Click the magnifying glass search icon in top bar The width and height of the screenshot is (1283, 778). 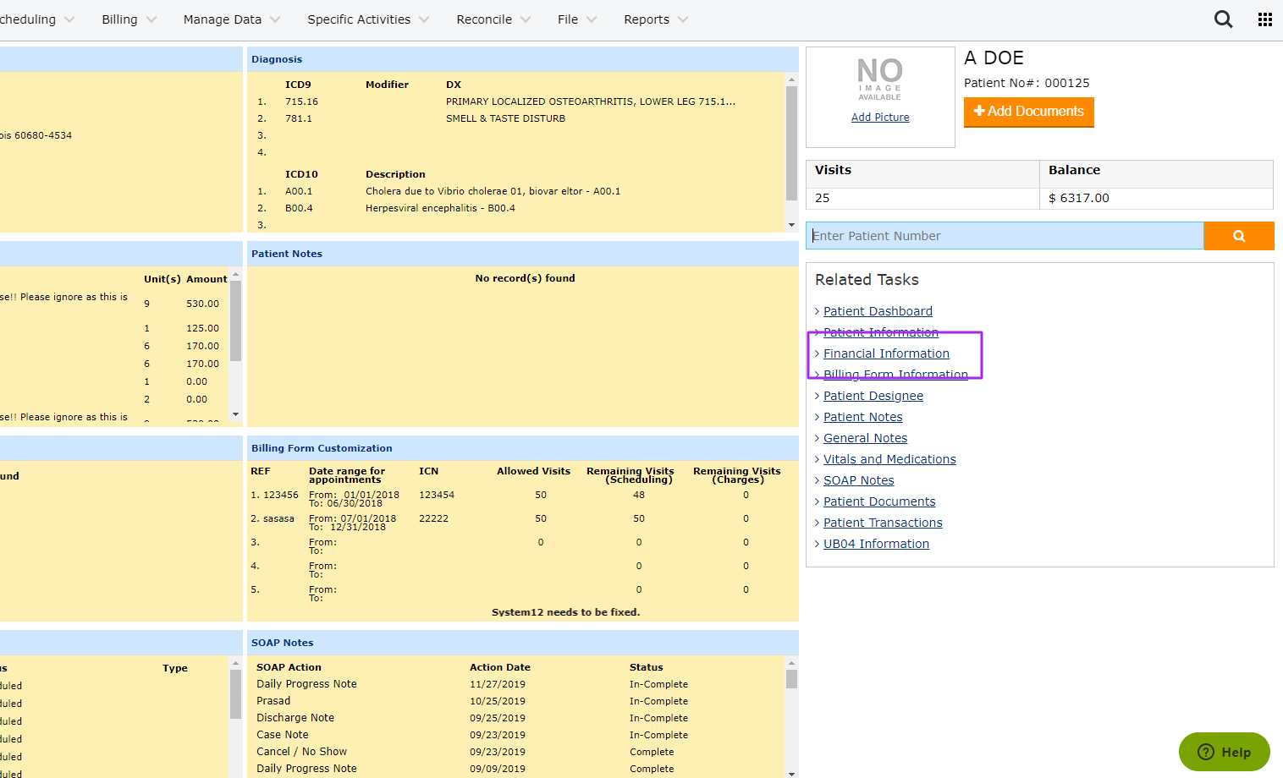pyautogui.click(x=1223, y=19)
